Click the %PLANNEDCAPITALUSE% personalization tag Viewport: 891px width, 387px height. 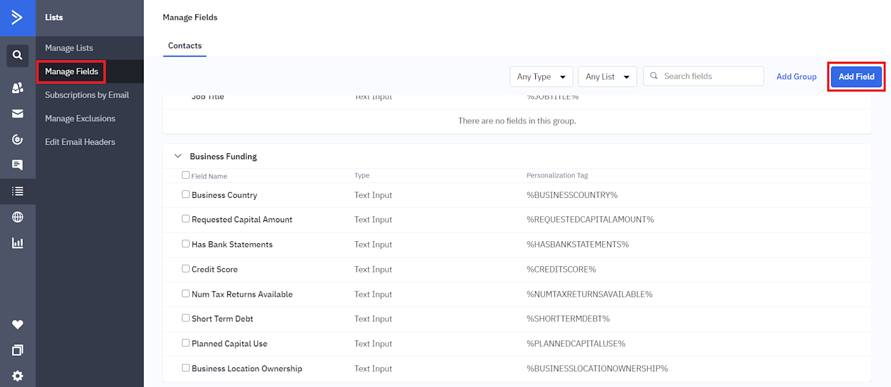(576, 344)
